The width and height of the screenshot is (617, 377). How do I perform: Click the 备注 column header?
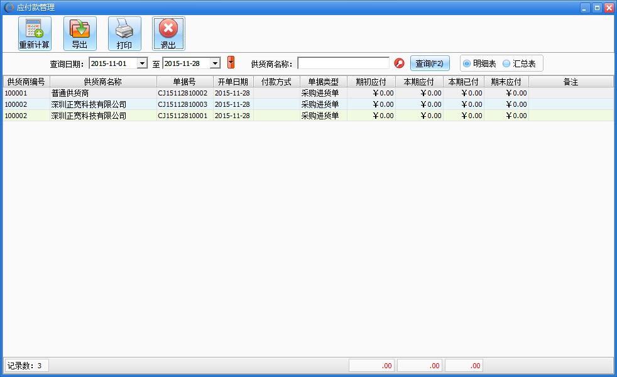(x=571, y=82)
